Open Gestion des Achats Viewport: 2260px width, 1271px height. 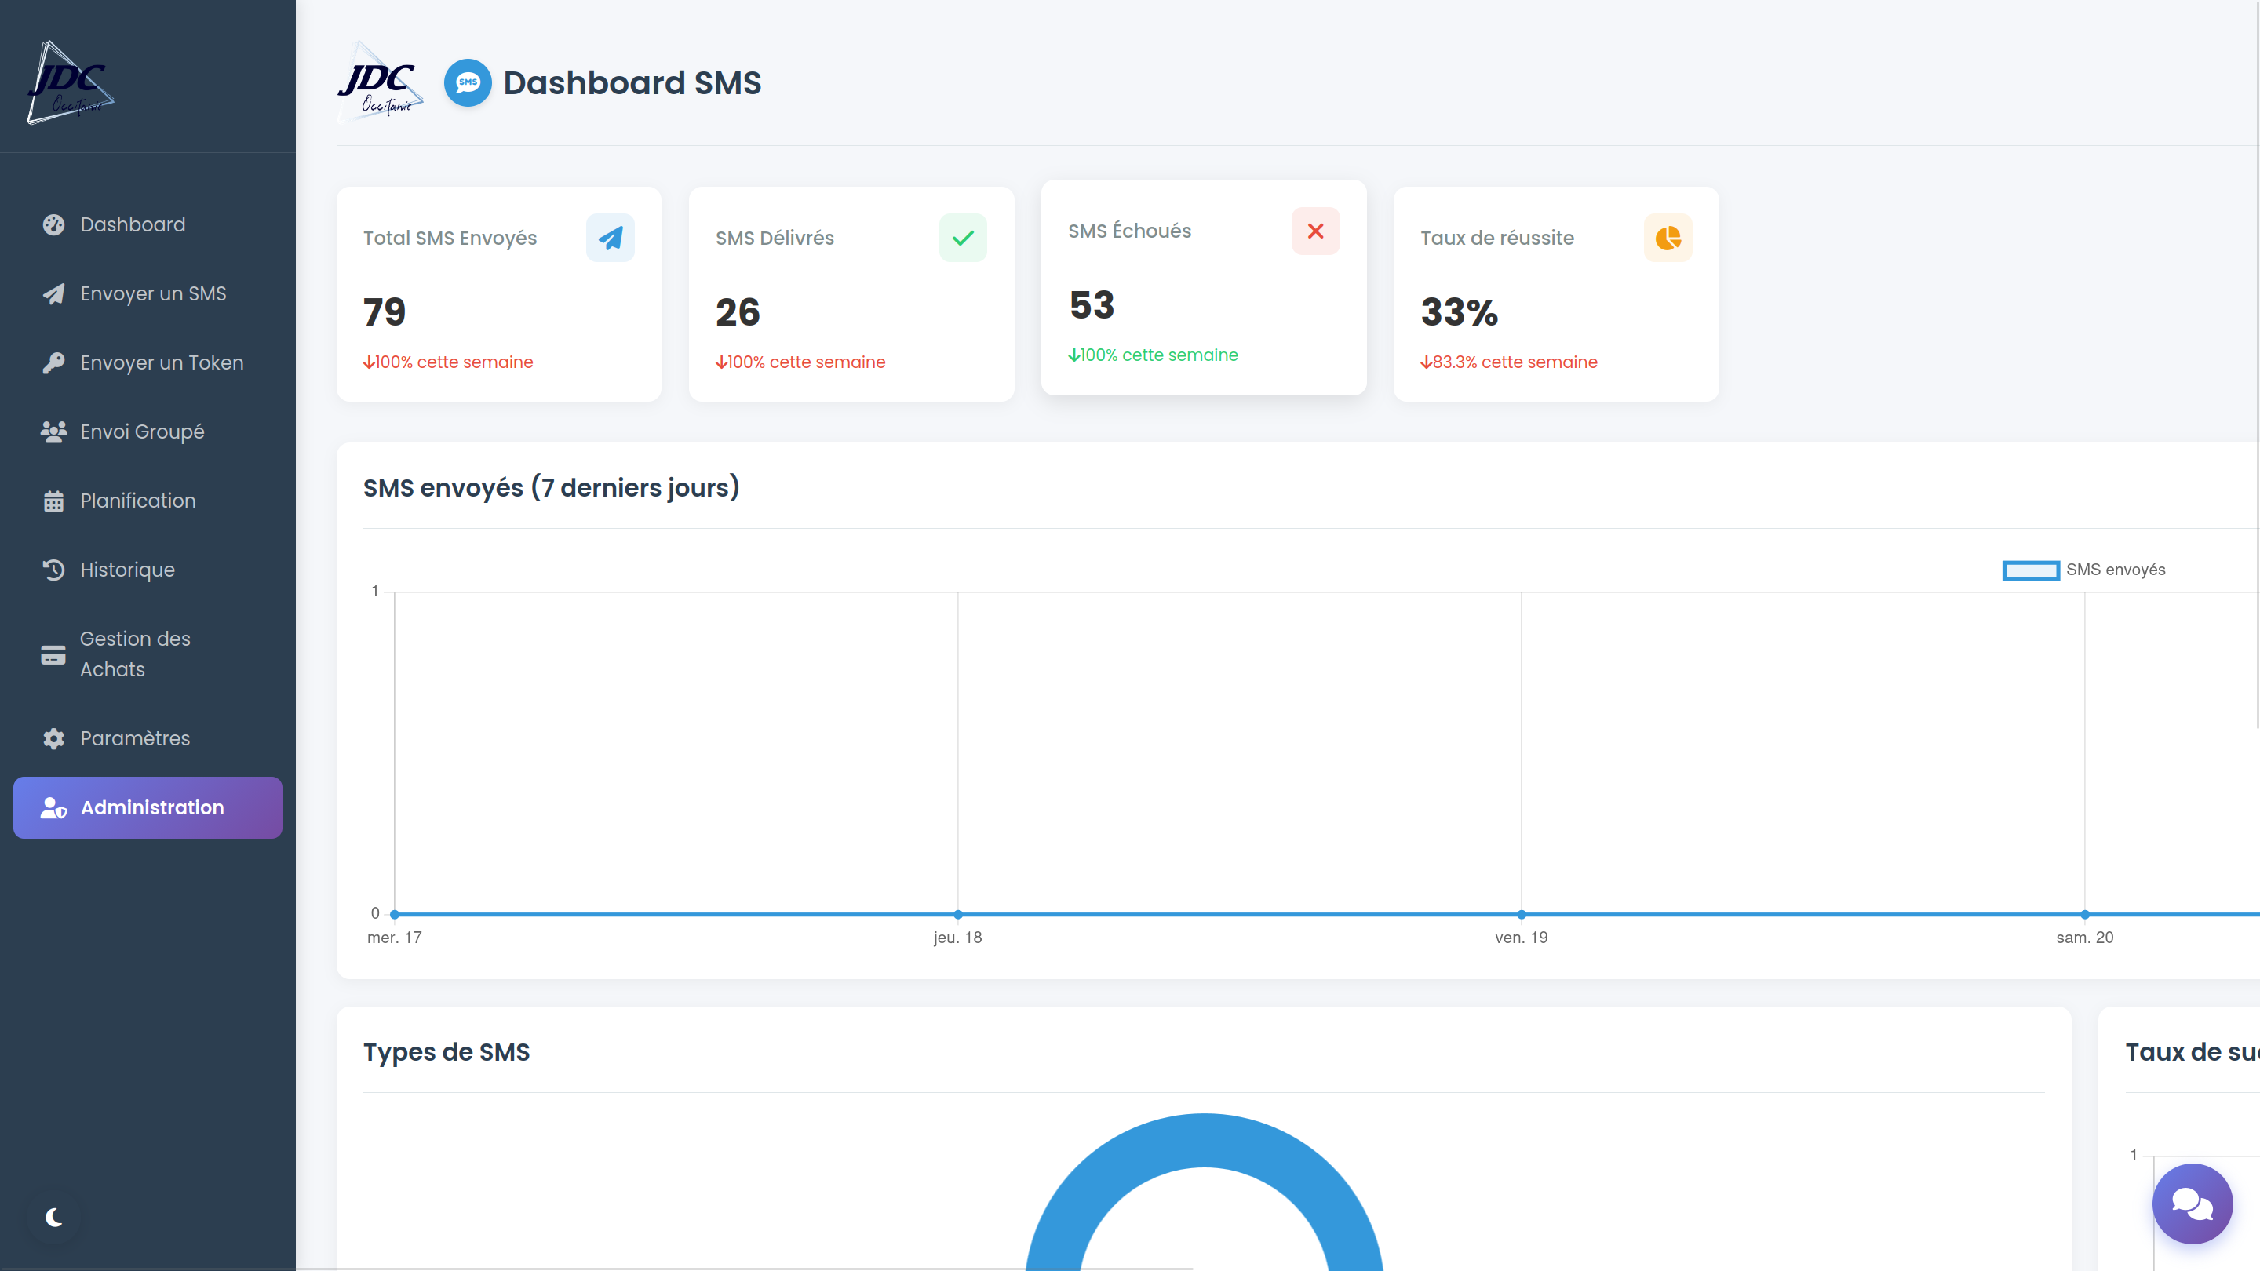(x=148, y=654)
